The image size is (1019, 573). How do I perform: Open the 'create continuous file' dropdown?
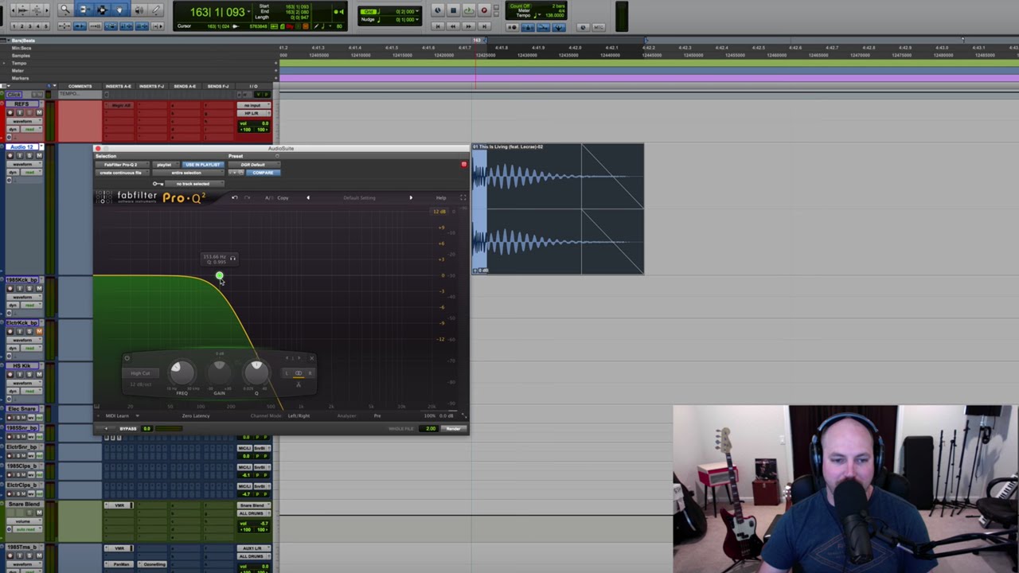point(122,173)
